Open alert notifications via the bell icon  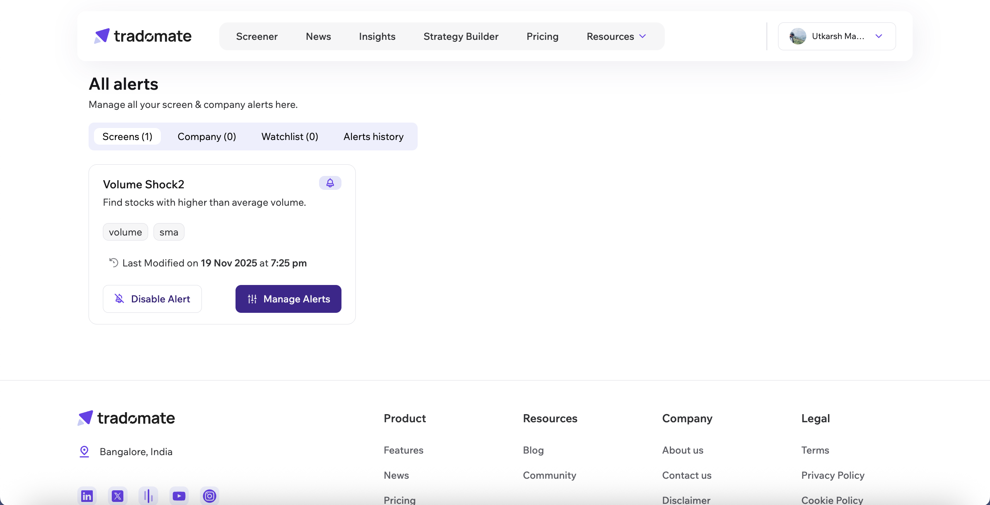tap(330, 183)
